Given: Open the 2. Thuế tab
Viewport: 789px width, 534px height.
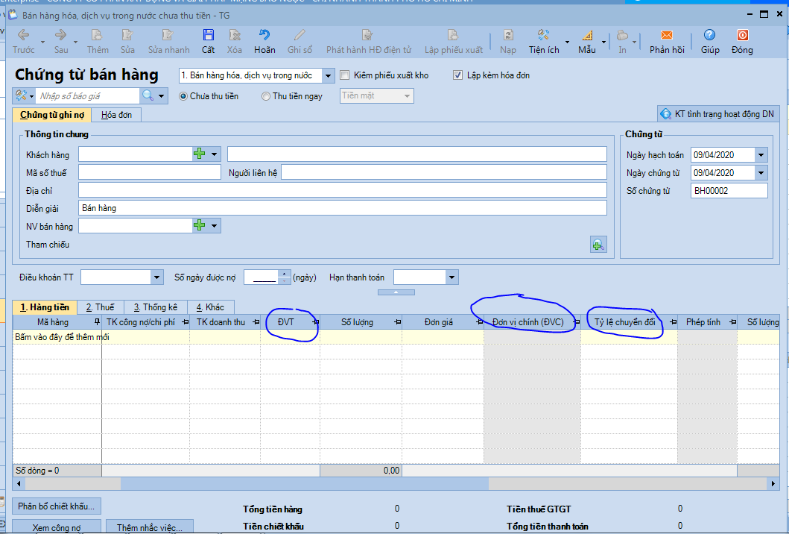Looking at the screenshot, I should tap(100, 307).
